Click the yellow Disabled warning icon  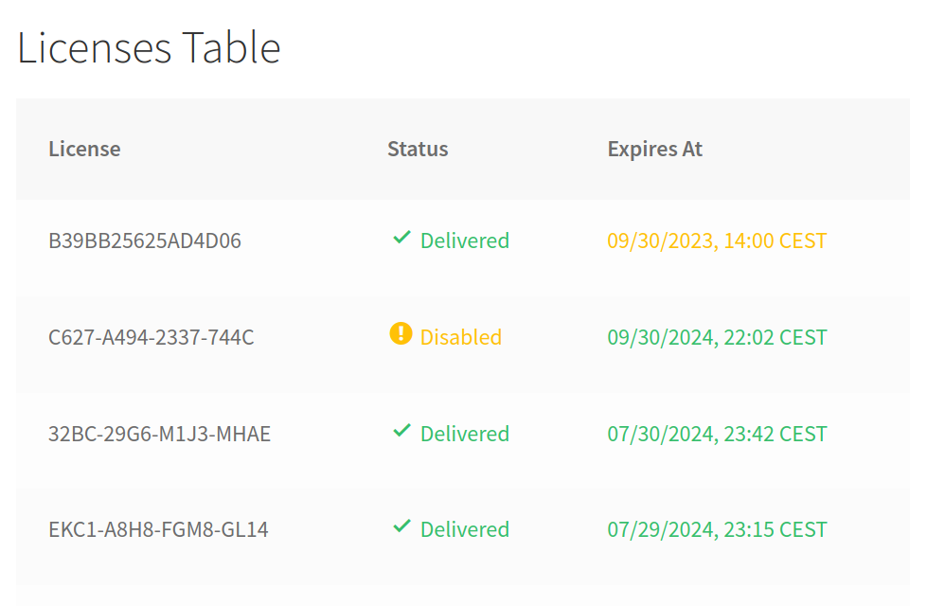401,334
